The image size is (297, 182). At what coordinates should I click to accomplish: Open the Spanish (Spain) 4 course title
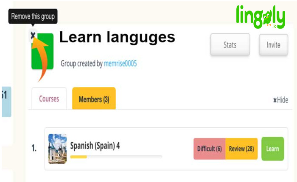(95, 146)
